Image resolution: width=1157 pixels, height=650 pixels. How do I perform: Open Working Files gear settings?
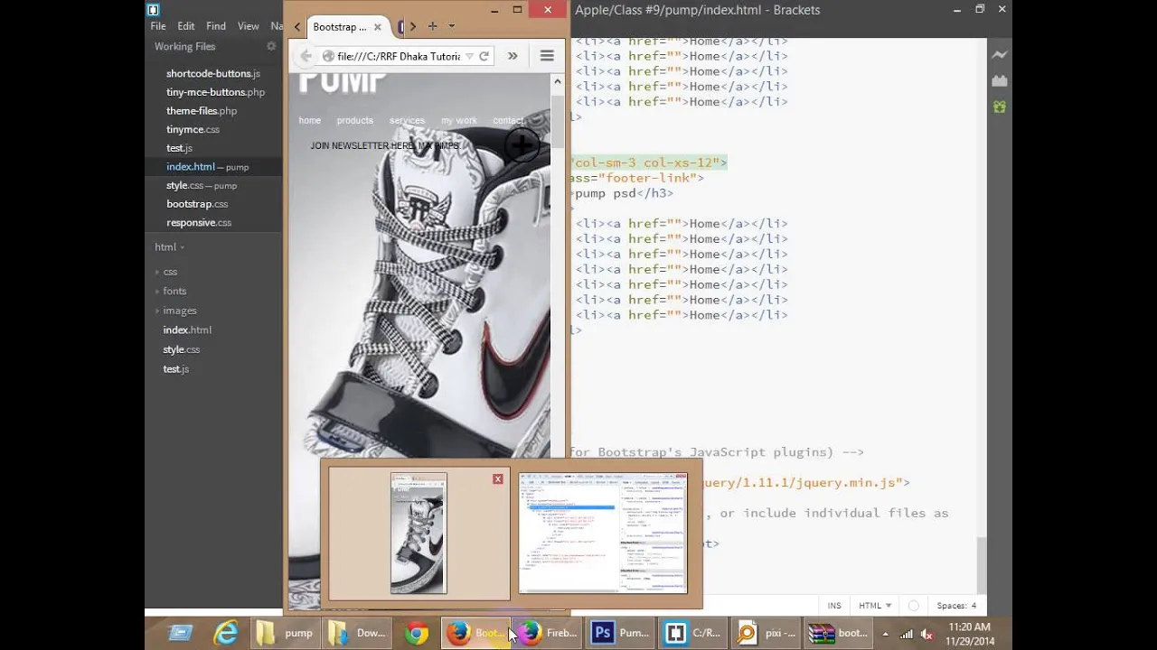[271, 46]
